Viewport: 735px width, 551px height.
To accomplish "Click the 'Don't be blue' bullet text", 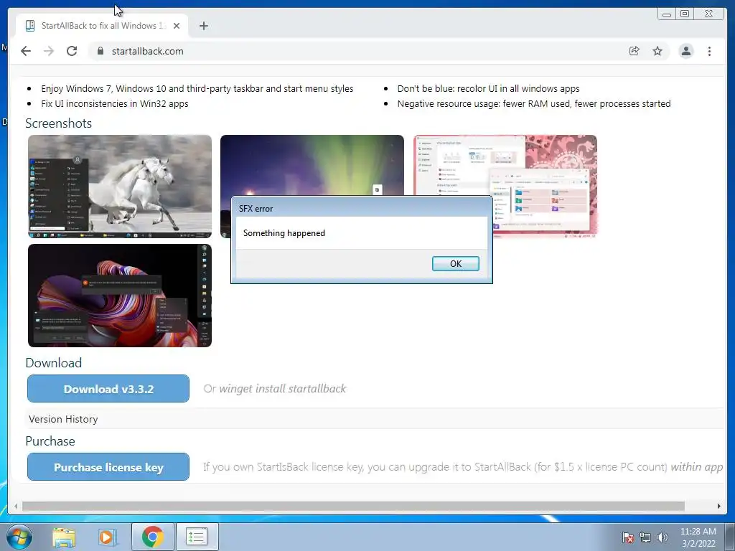I will click(x=488, y=88).
